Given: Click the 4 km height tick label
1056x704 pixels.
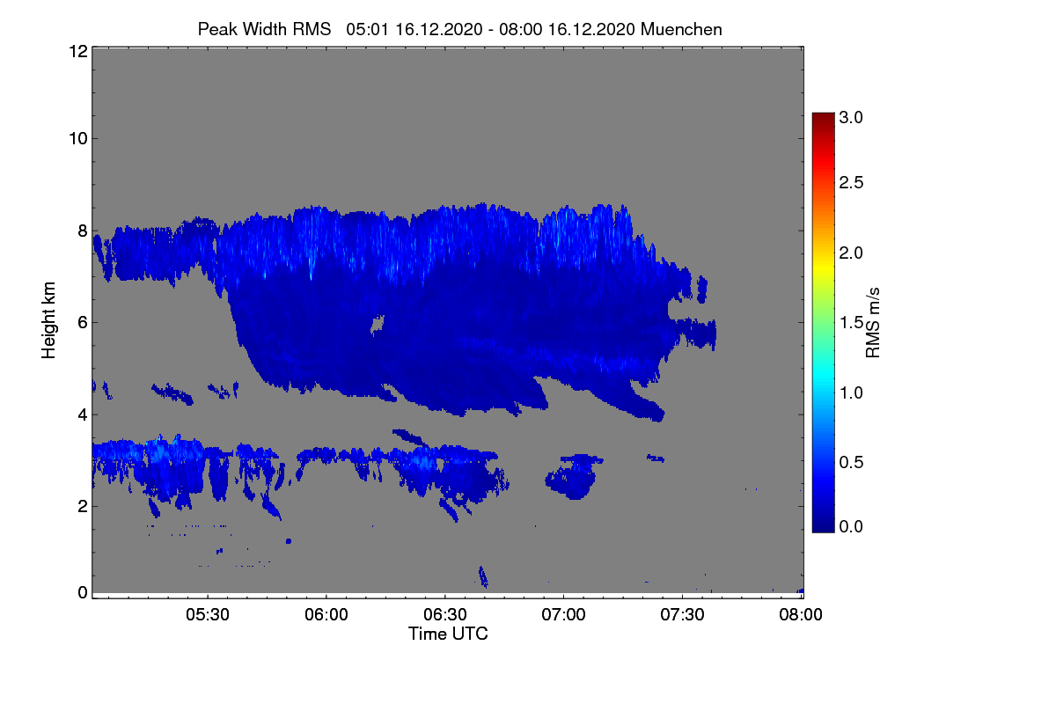Looking at the screenshot, I should (x=81, y=414).
